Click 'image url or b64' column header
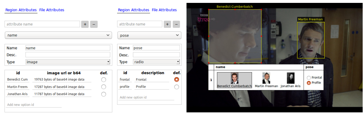The image size is (364, 120). 64,73
